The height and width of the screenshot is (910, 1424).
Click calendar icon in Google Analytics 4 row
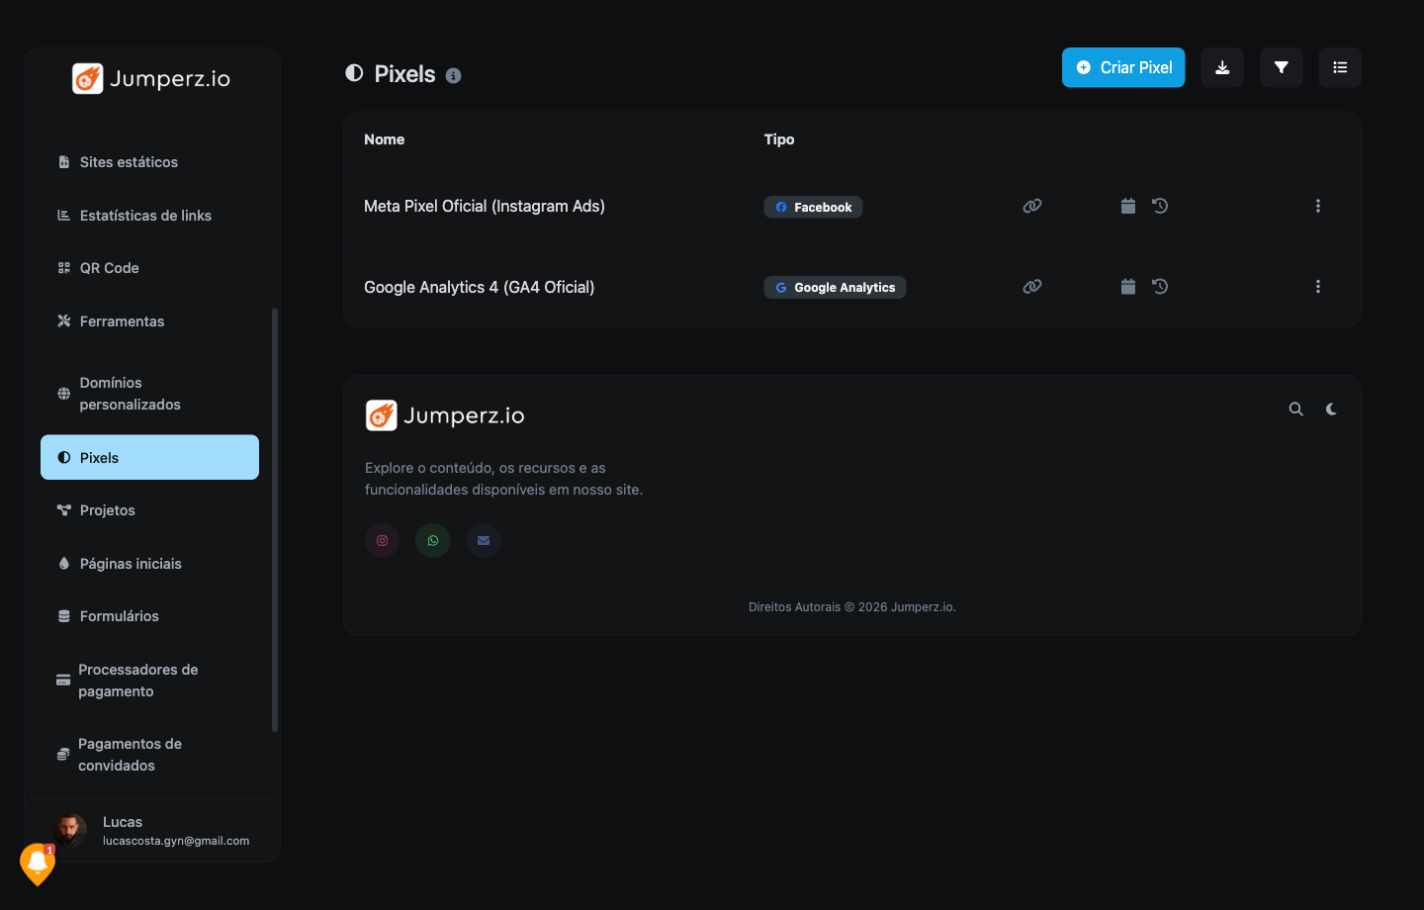[1128, 287]
